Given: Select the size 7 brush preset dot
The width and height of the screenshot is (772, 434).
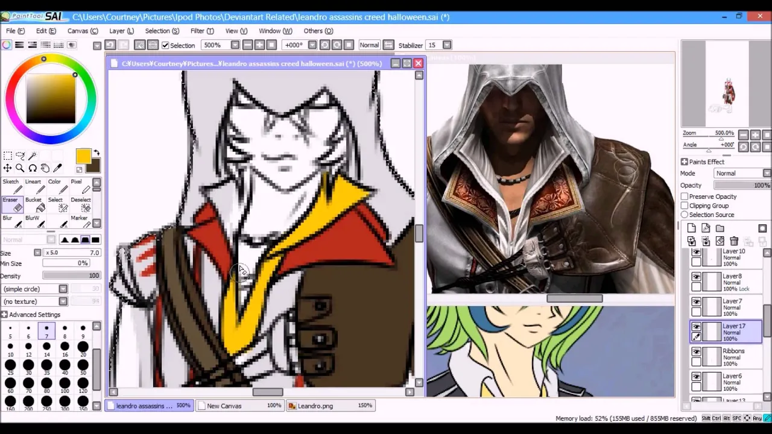Looking at the screenshot, I should (46, 331).
